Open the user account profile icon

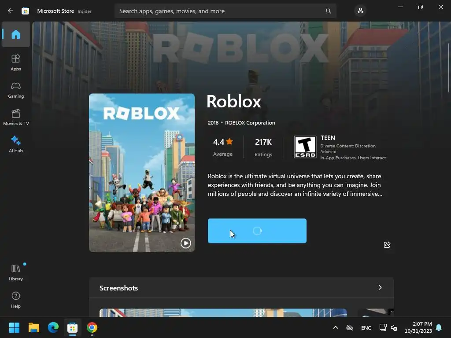click(x=360, y=11)
